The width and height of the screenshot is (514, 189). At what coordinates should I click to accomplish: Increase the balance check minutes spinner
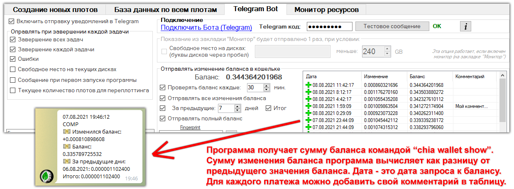(267, 86)
